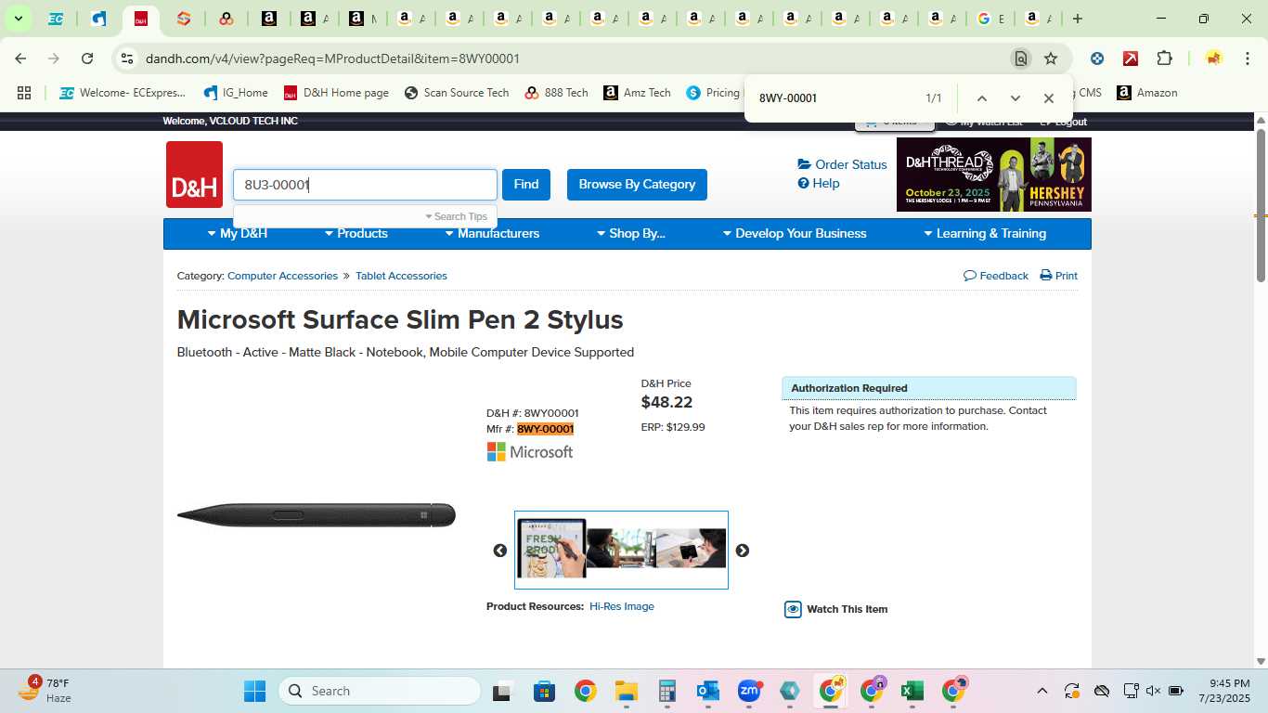
Task: Open Windows Start menu
Action: 254,691
